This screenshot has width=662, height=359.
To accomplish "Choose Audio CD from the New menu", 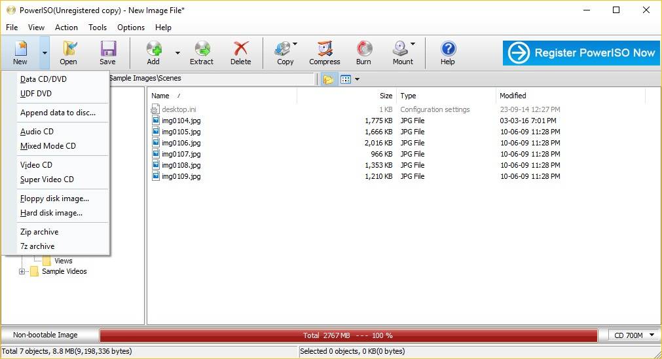I will click(x=37, y=132).
